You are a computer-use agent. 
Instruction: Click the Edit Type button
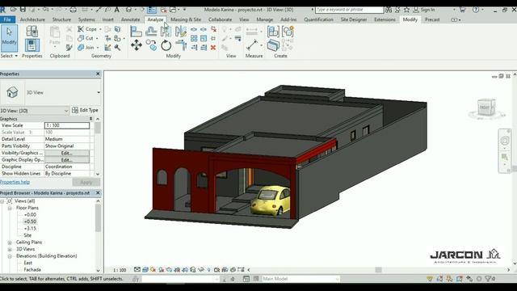[x=85, y=110]
